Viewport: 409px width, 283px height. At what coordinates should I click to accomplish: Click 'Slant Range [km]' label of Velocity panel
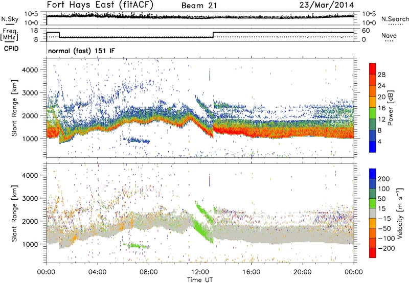coord(14,214)
